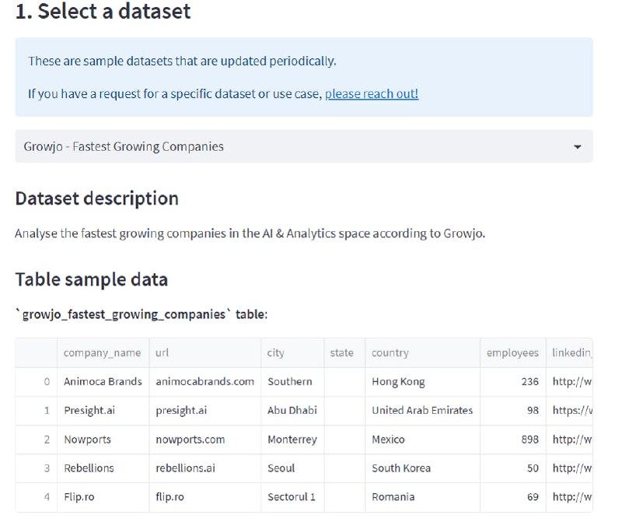The image size is (622, 522).
Task: Select the Presight.ai company name cell
Action: (x=103, y=411)
